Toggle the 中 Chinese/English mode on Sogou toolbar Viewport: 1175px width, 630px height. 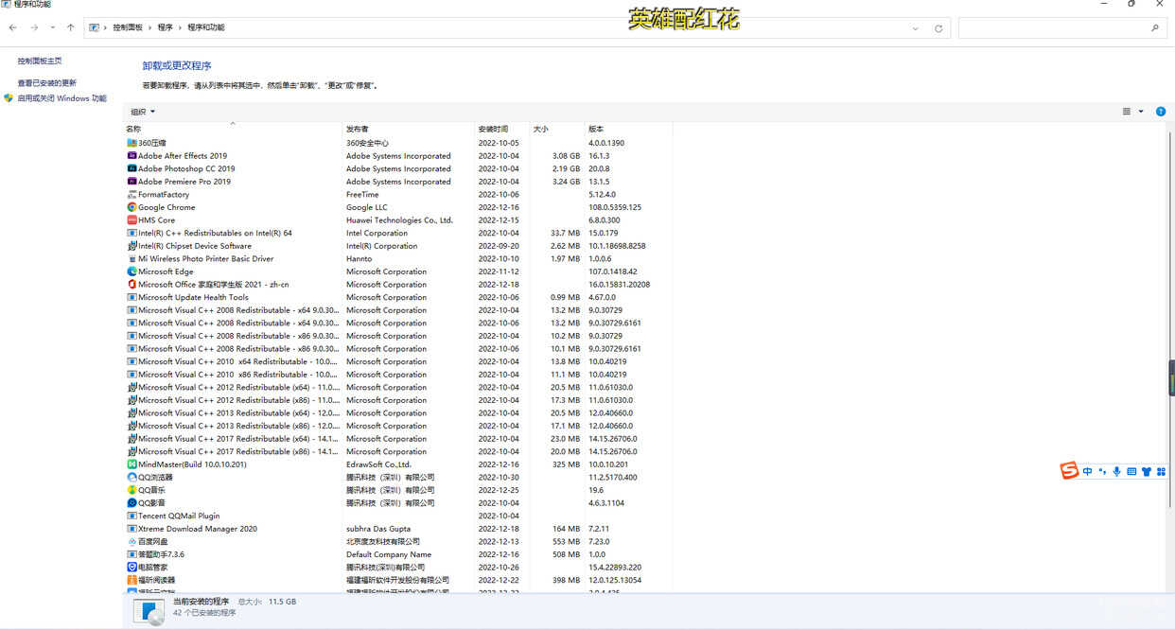point(1088,471)
